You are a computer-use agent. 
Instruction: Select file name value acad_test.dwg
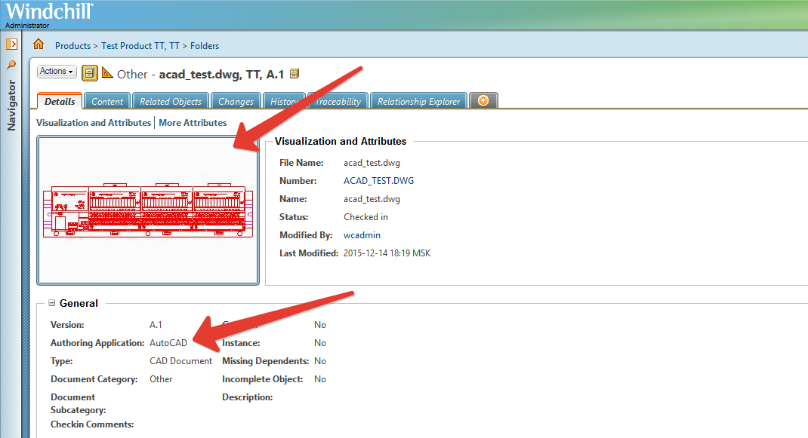pos(372,163)
